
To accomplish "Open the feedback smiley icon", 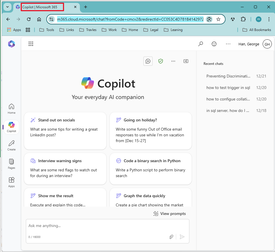I will click(214, 44).
